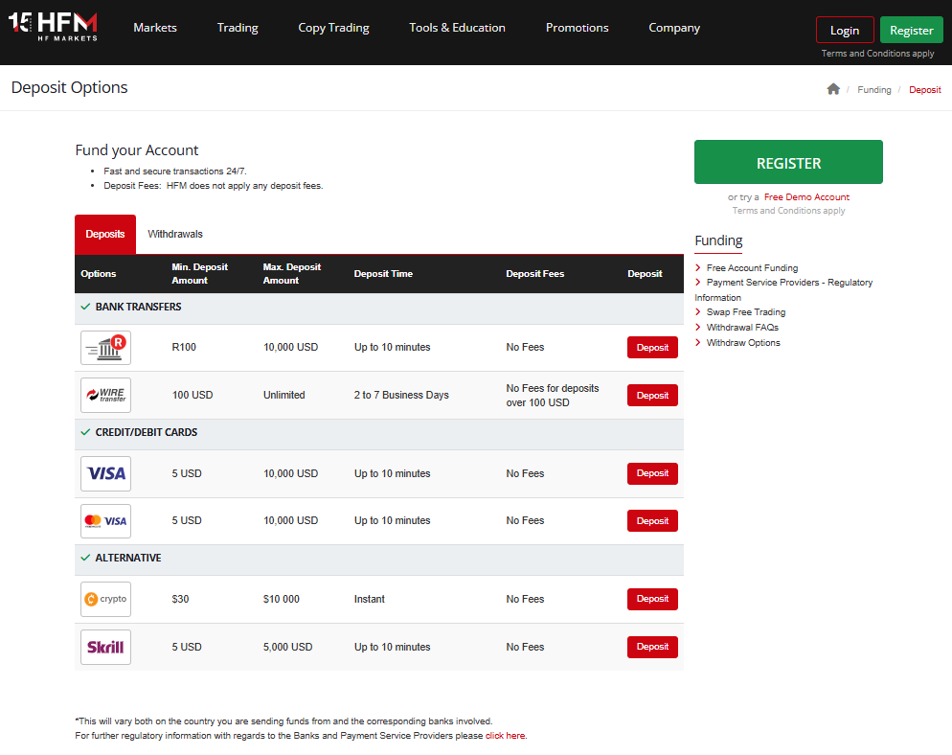Click the header Register button
952x755 pixels.
912,31
